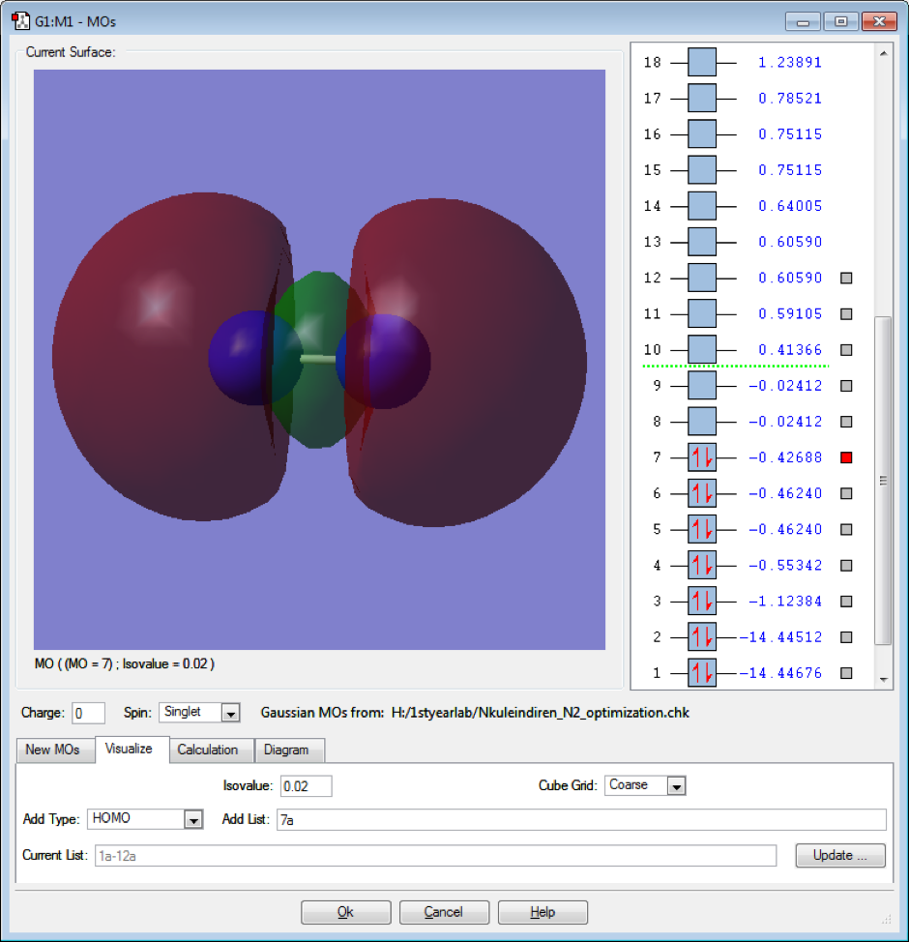This screenshot has height=942, width=909.
Task: Select occupied orbital box for MO 2
Action: [702, 636]
